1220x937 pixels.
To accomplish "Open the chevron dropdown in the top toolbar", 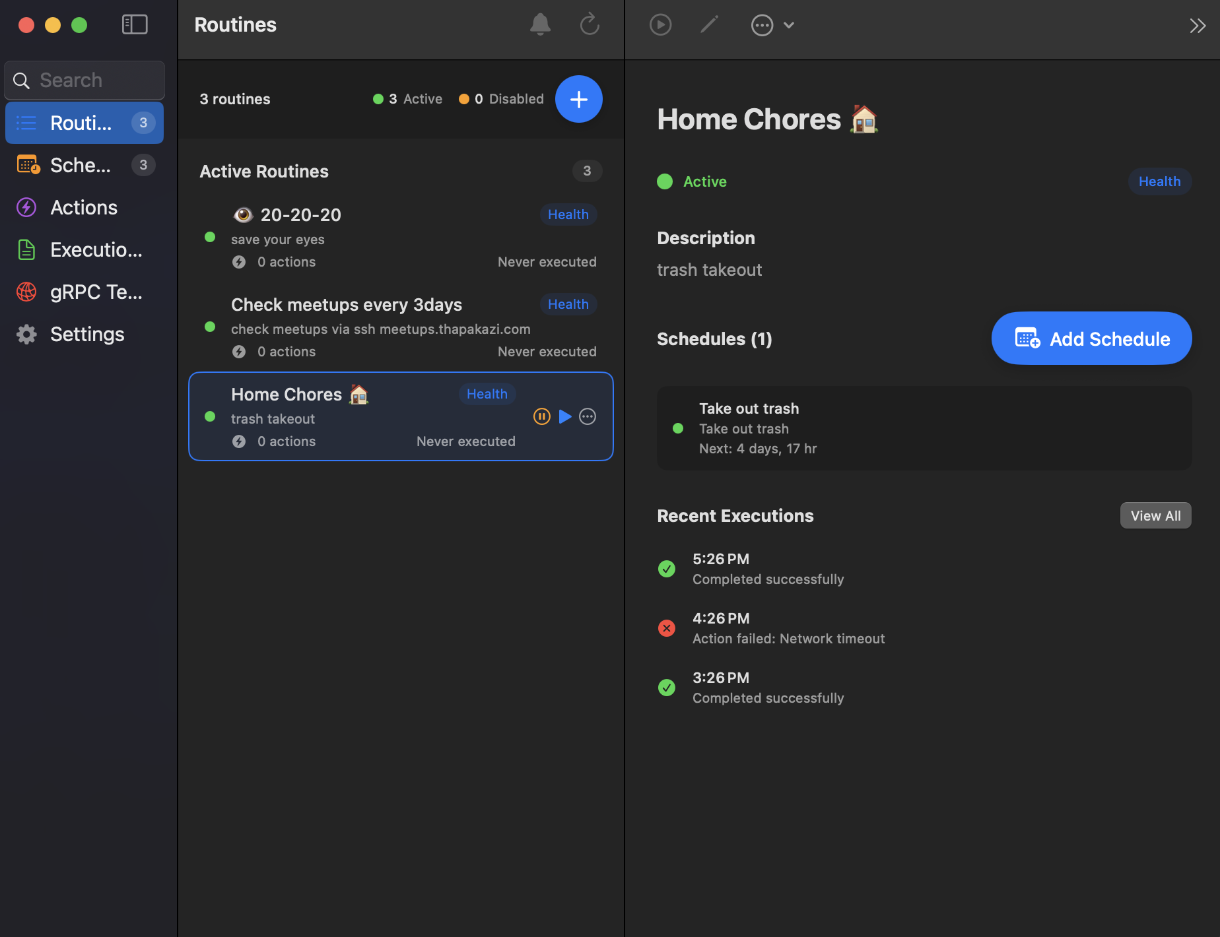I will click(x=790, y=25).
